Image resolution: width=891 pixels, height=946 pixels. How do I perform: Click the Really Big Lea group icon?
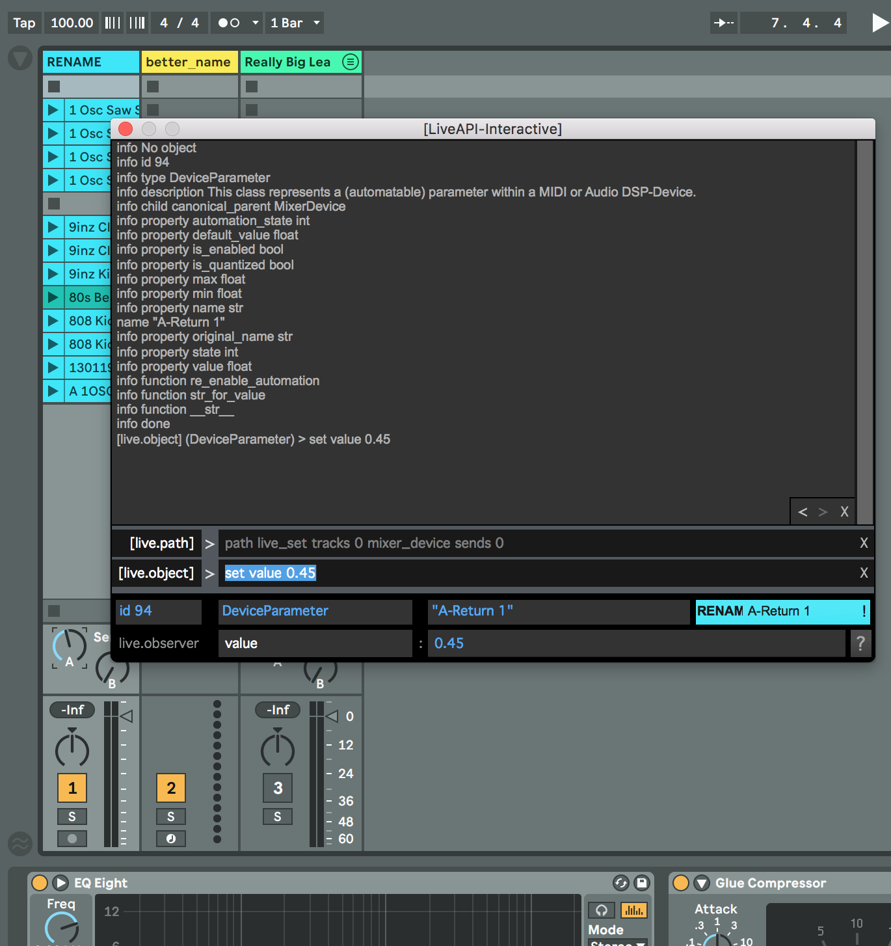[x=350, y=62]
